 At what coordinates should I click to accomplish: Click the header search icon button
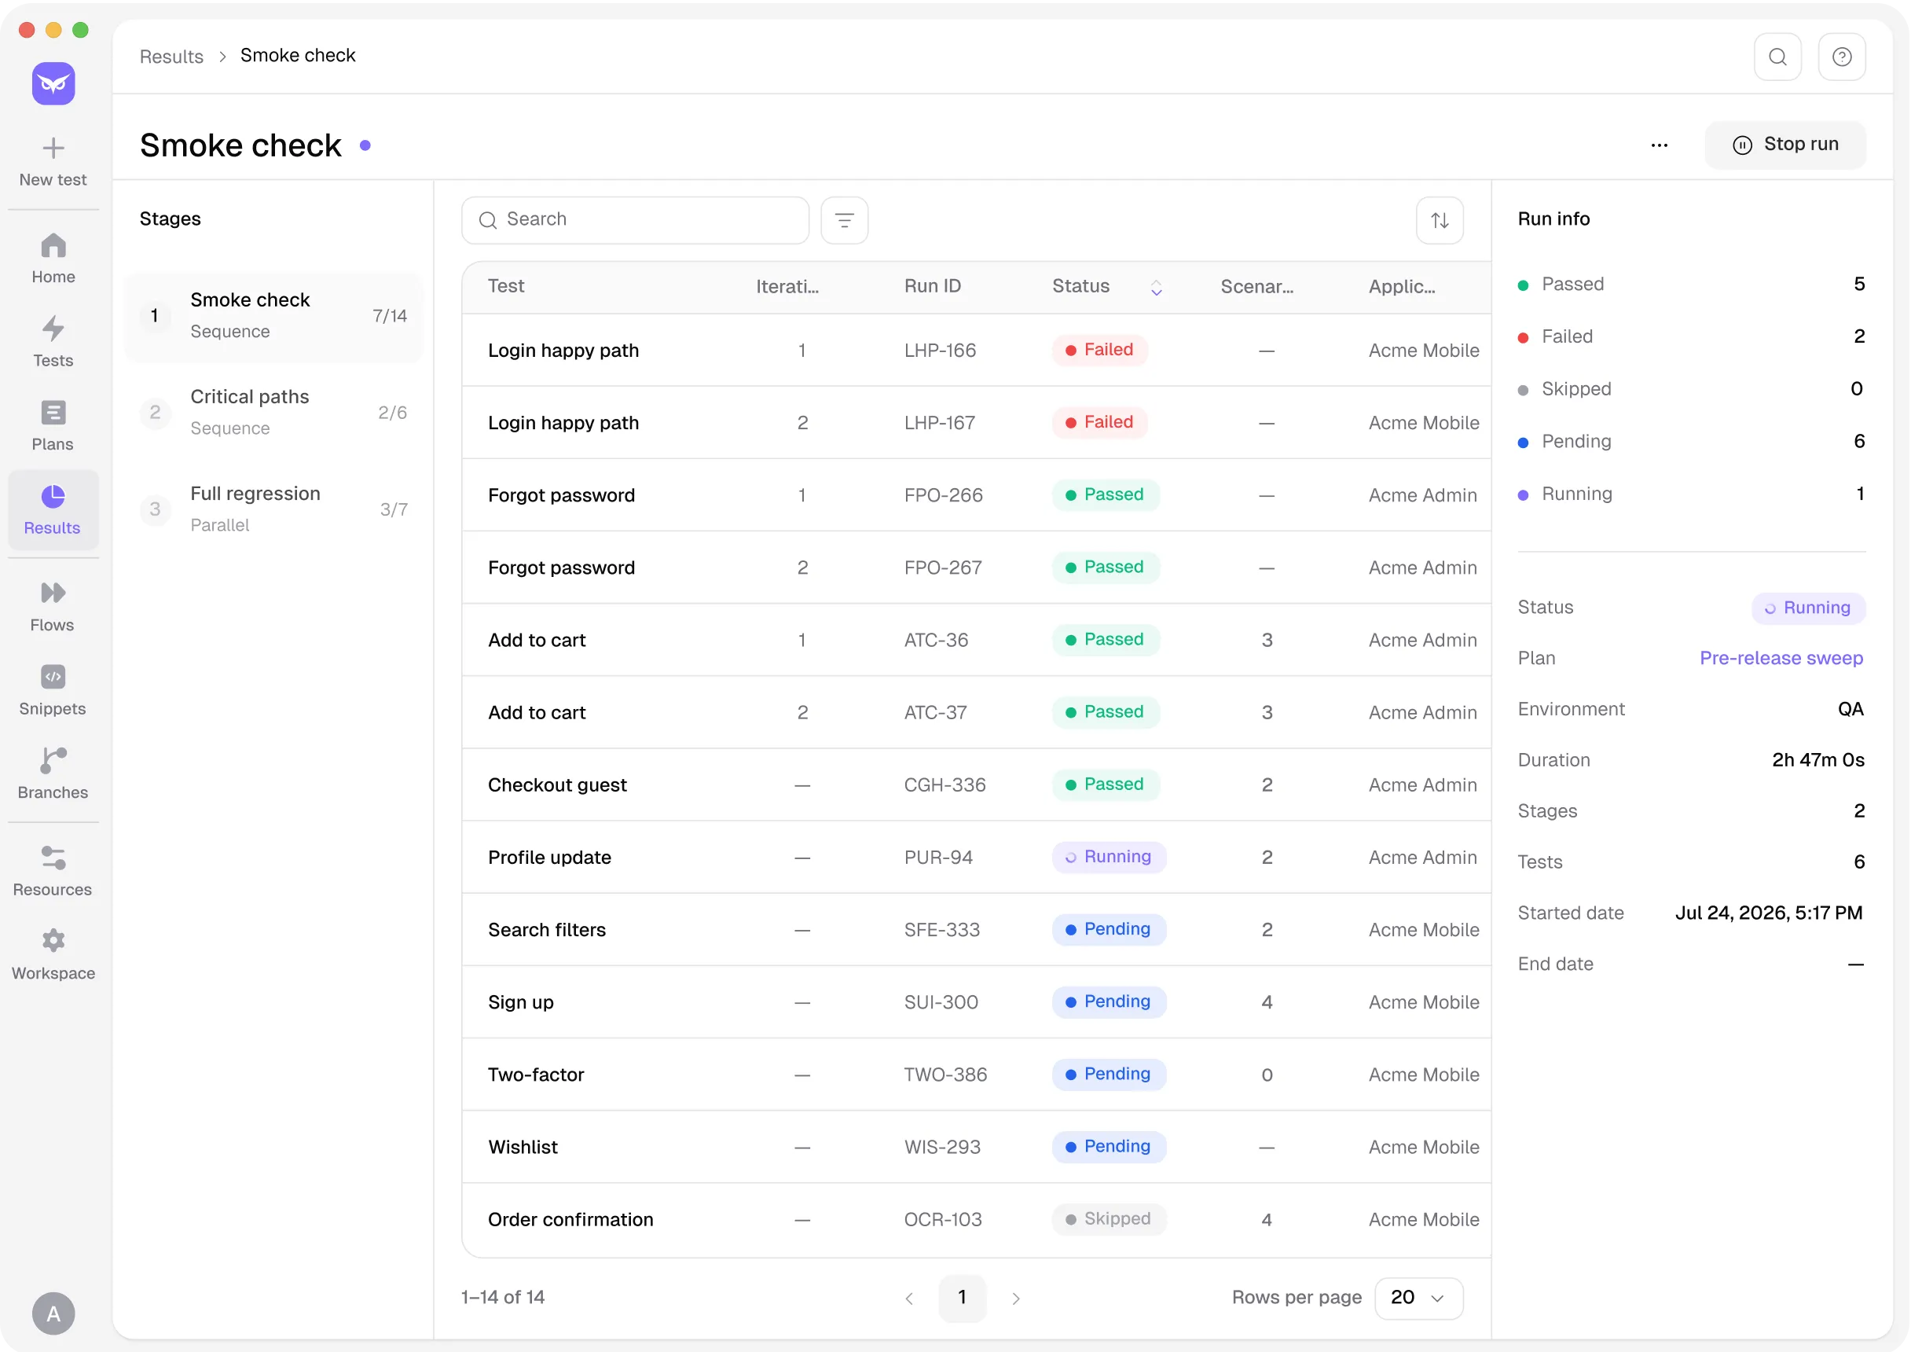coord(1778,57)
